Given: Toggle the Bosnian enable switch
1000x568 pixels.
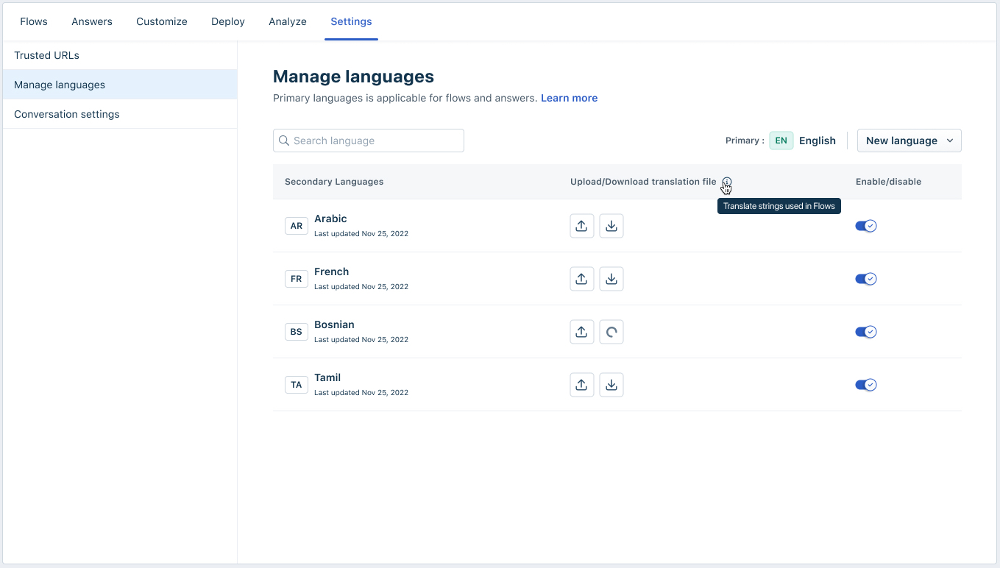Looking at the screenshot, I should [866, 332].
